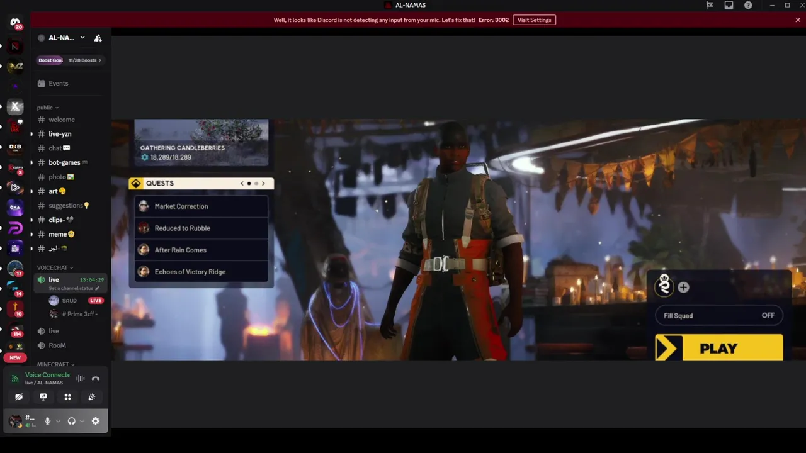Open the quests flag icon in title bar

(x=710, y=5)
